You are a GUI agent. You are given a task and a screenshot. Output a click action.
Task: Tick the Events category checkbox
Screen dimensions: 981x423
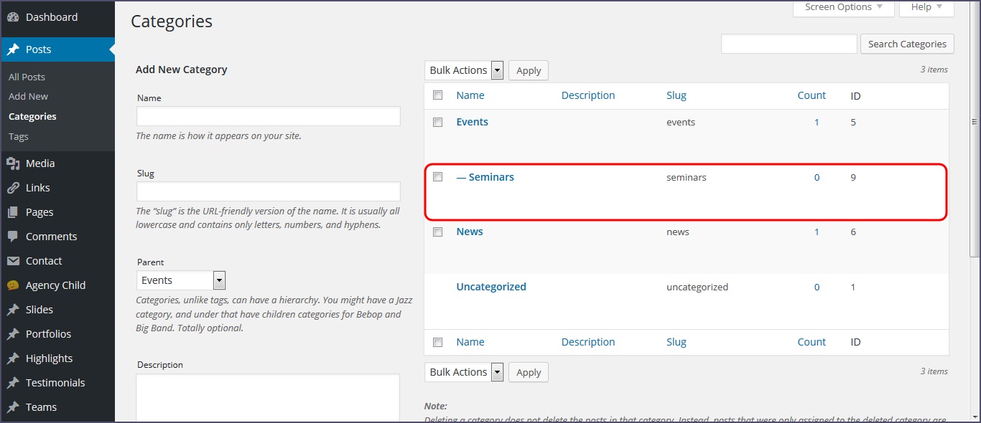(x=437, y=123)
